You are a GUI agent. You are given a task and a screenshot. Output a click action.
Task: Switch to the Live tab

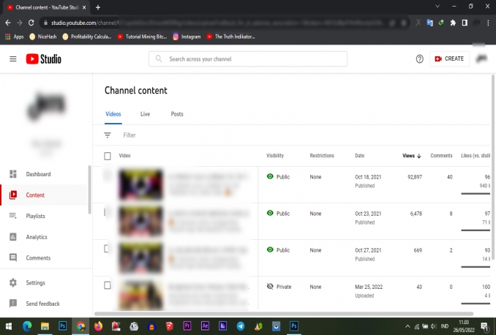coord(145,114)
